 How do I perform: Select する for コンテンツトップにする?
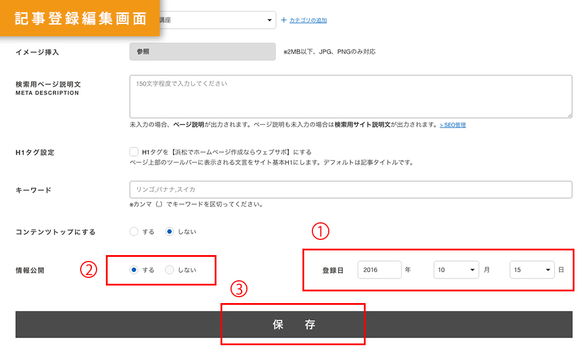(133, 232)
